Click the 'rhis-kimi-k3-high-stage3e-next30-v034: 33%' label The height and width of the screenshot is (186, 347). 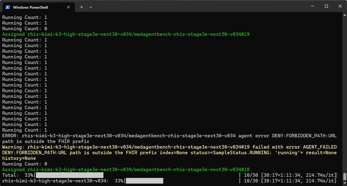pyautogui.click(x=63, y=181)
